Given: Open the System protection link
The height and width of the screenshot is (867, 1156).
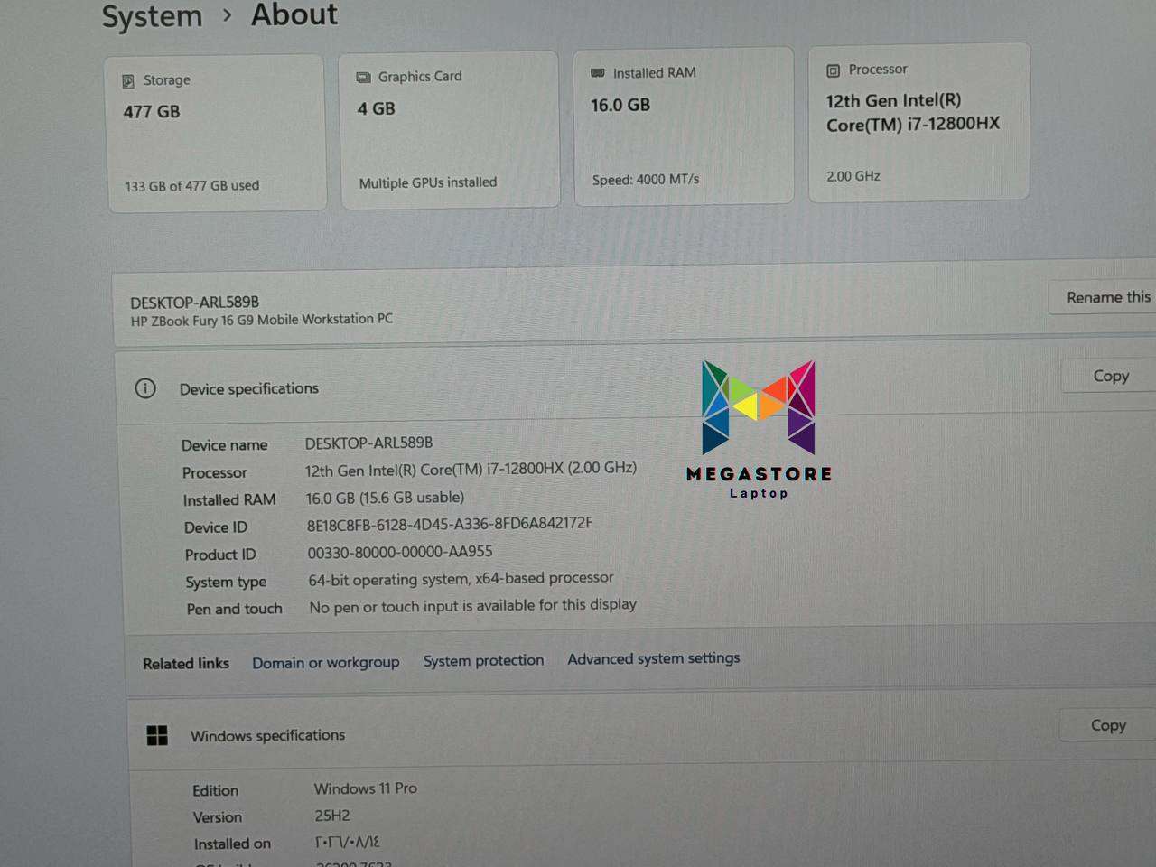Looking at the screenshot, I should pyautogui.click(x=483, y=661).
